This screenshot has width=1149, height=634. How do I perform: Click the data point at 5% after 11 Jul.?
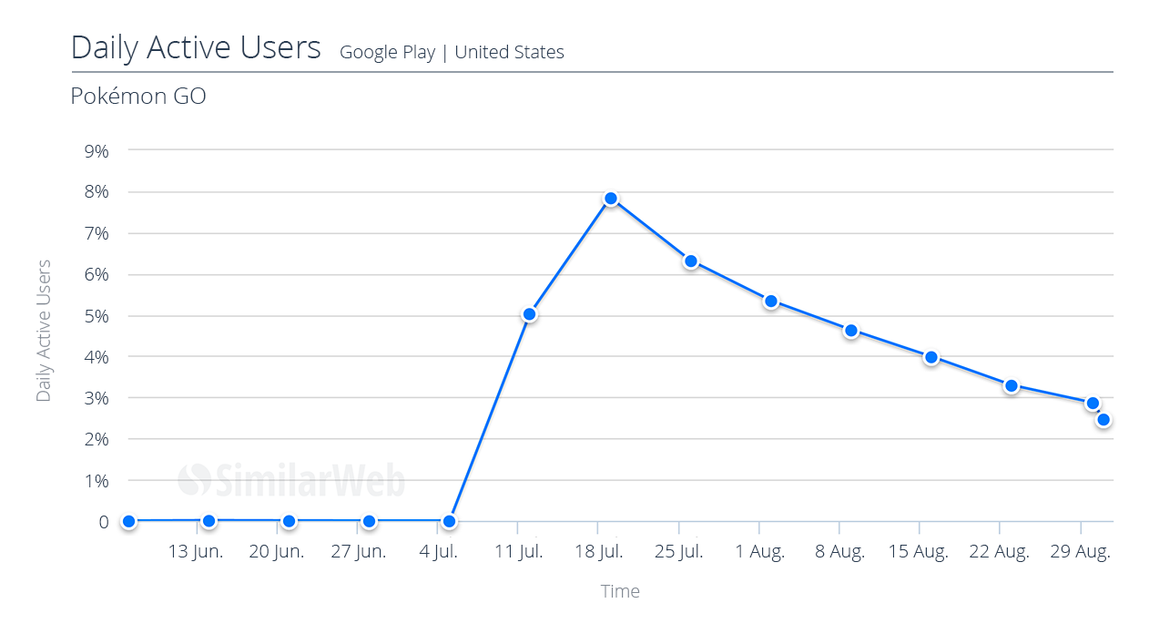pos(529,314)
